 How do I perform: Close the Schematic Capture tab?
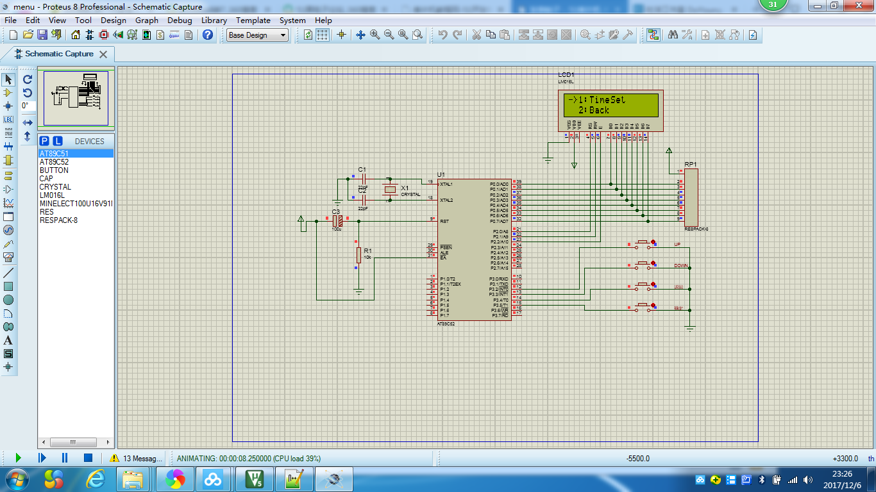103,54
